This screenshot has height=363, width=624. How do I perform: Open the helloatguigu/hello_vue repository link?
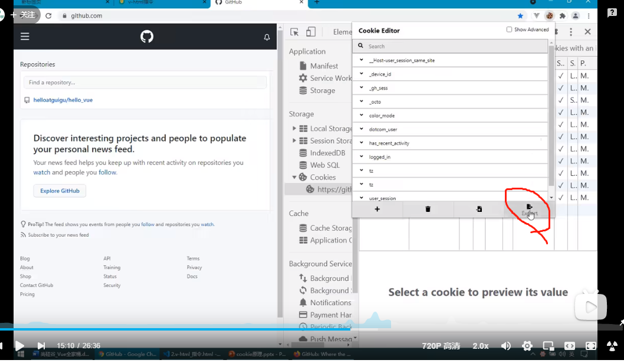point(63,100)
